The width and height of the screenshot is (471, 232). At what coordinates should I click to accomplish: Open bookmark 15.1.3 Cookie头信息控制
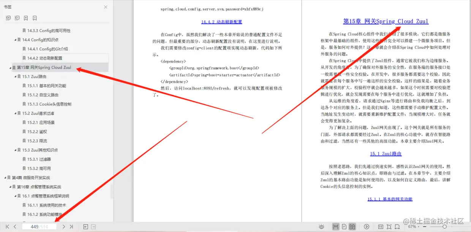point(49,104)
